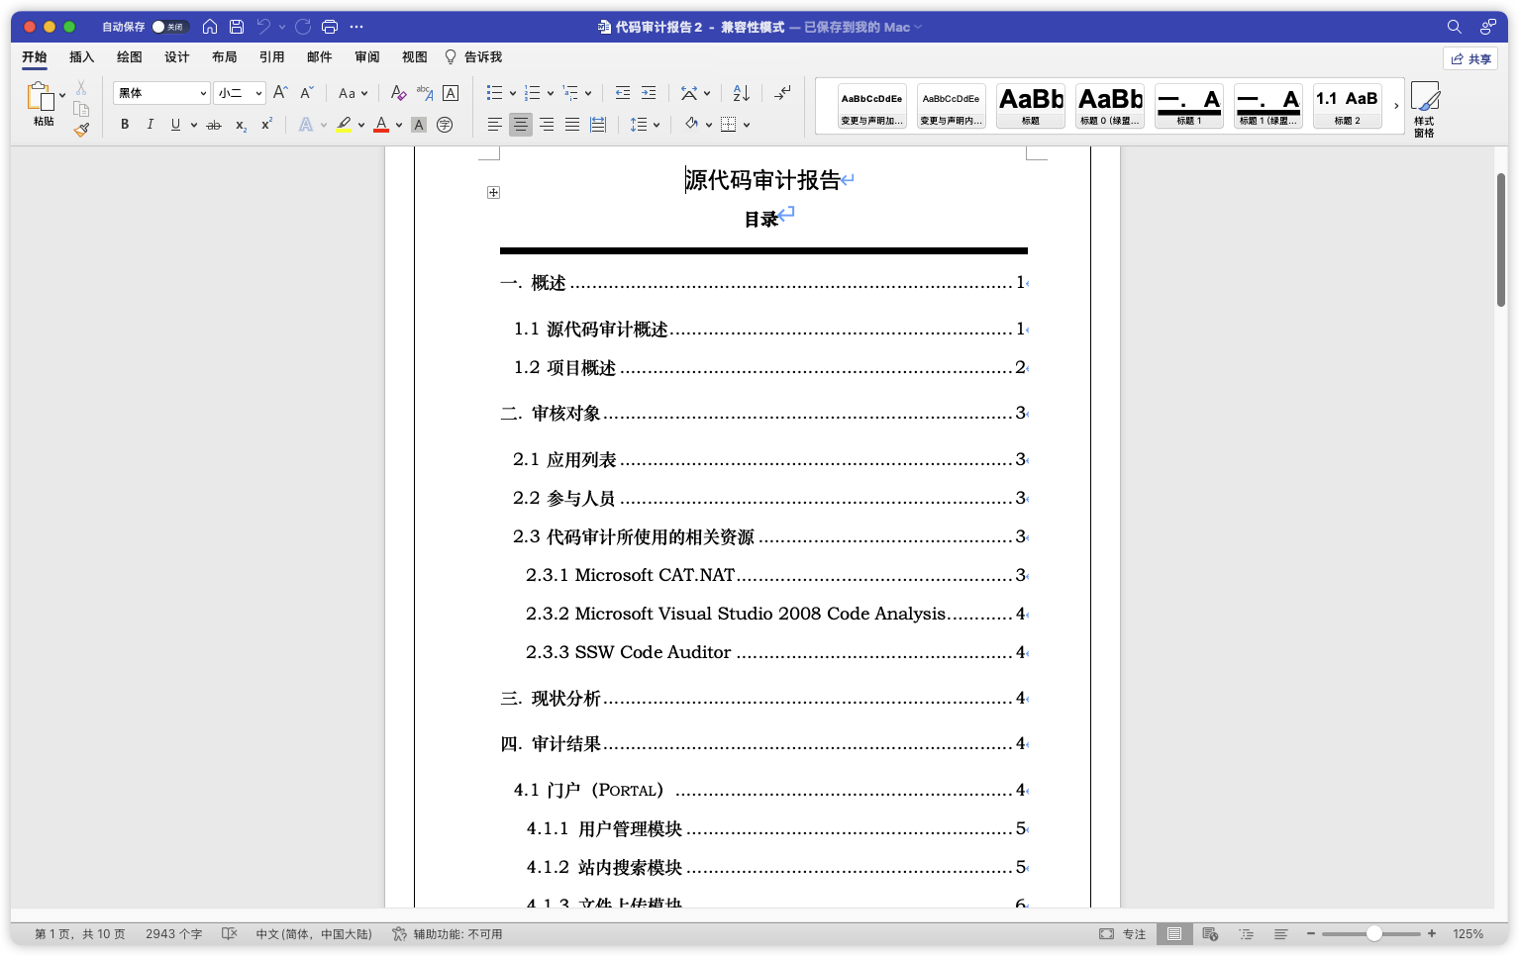Open the Styles Pane
Screen dimensions: 1519x956
pos(1424,109)
